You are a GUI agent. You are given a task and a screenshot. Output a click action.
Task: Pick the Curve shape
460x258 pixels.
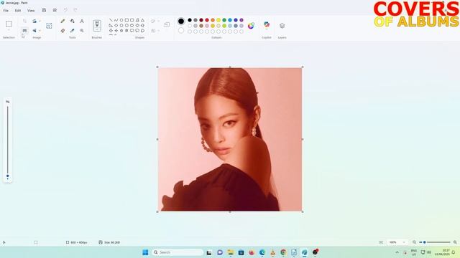point(116,20)
